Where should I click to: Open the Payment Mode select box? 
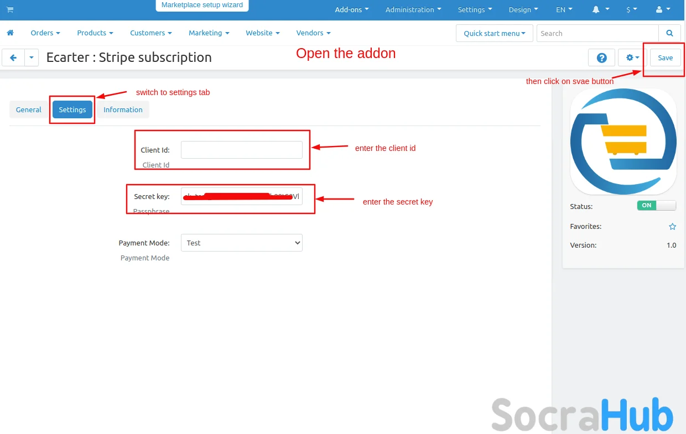[242, 243]
